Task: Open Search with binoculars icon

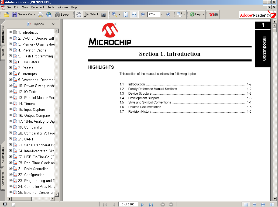Action: [62, 15]
